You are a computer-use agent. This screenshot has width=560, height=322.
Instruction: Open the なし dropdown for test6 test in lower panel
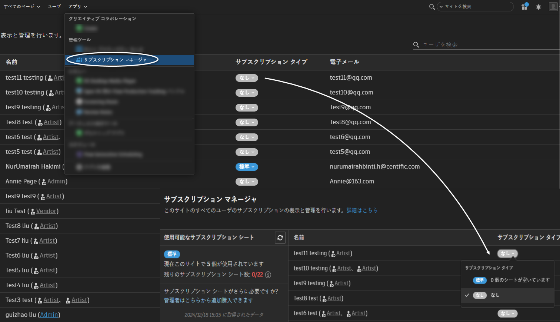507,313
